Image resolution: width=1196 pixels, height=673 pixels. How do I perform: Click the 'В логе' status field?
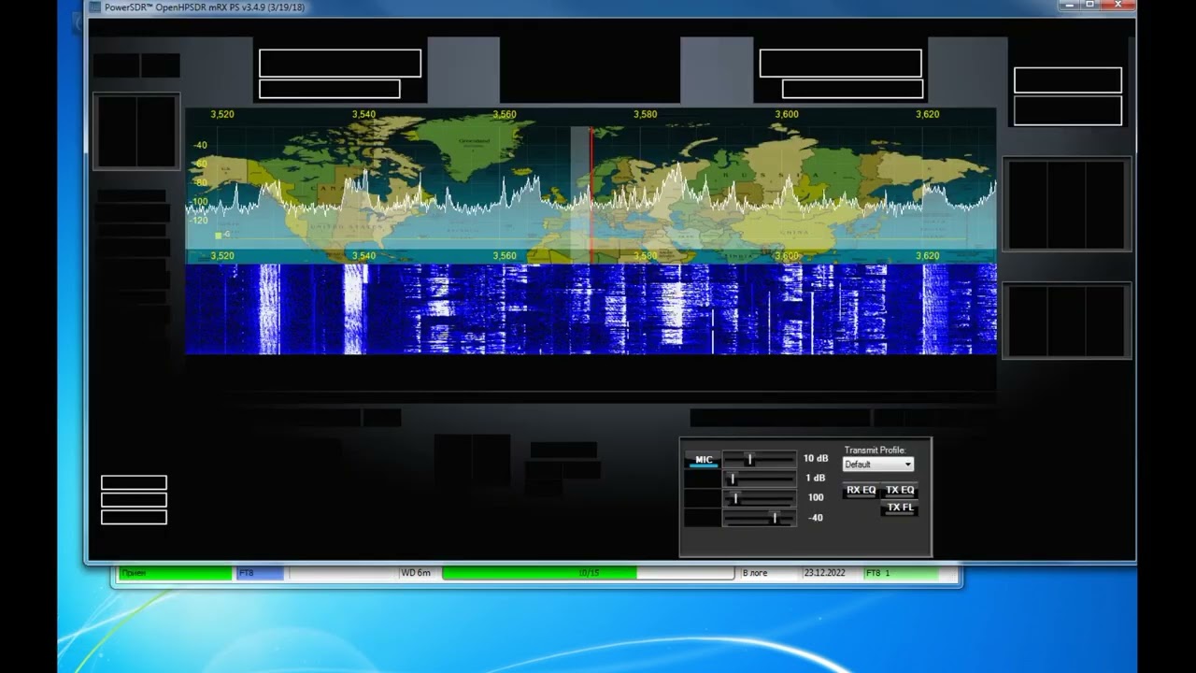click(x=769, y=573)
